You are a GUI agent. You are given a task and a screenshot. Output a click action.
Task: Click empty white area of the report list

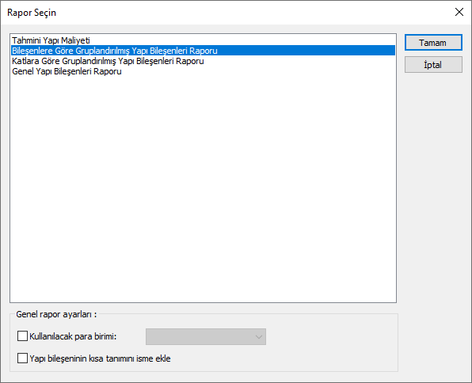coord(203,187)
